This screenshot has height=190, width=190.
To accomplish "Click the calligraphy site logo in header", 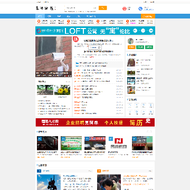I will (x=45, y=8).
